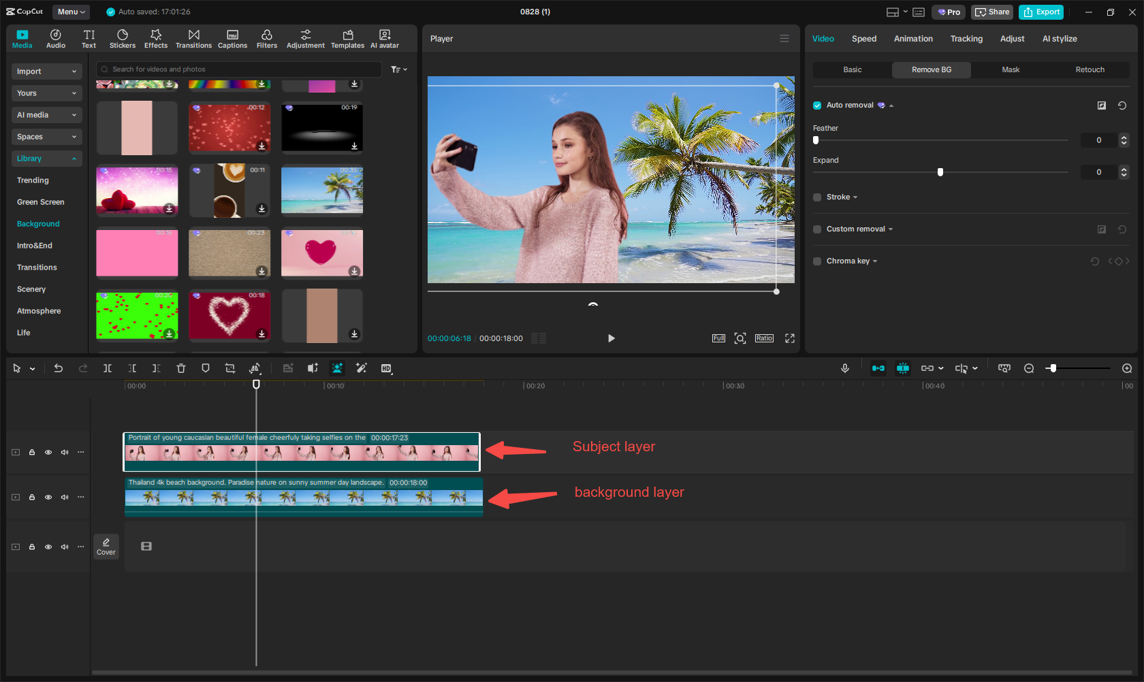Click the Undo arrow in timeline toolbar
This screenshot has width=1144, height=682.
59,368
